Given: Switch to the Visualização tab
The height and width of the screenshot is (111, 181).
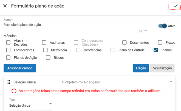Looking at the screenshot, I should click(162, 68).
